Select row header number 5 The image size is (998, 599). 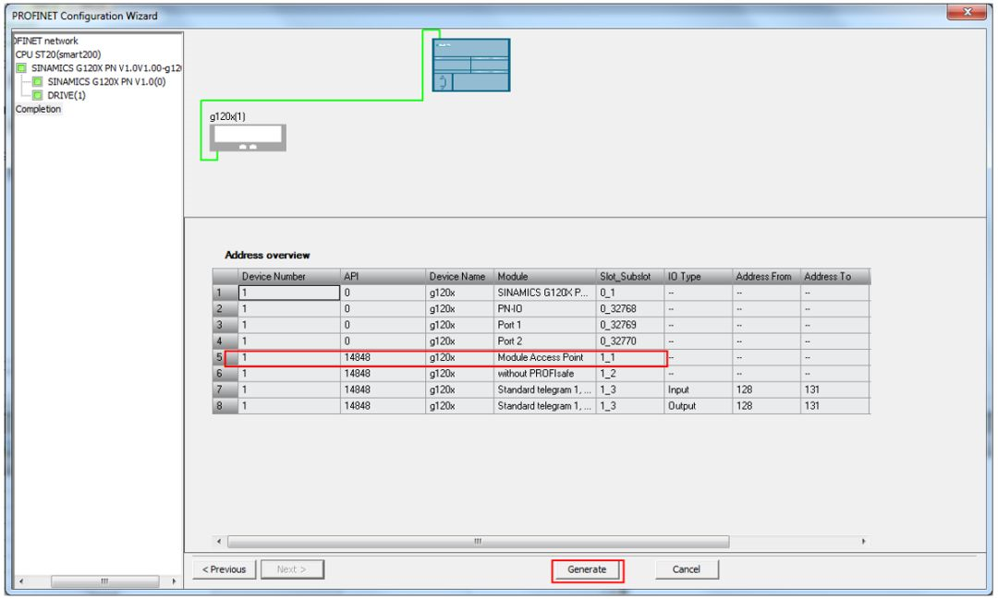pos(225,357)
